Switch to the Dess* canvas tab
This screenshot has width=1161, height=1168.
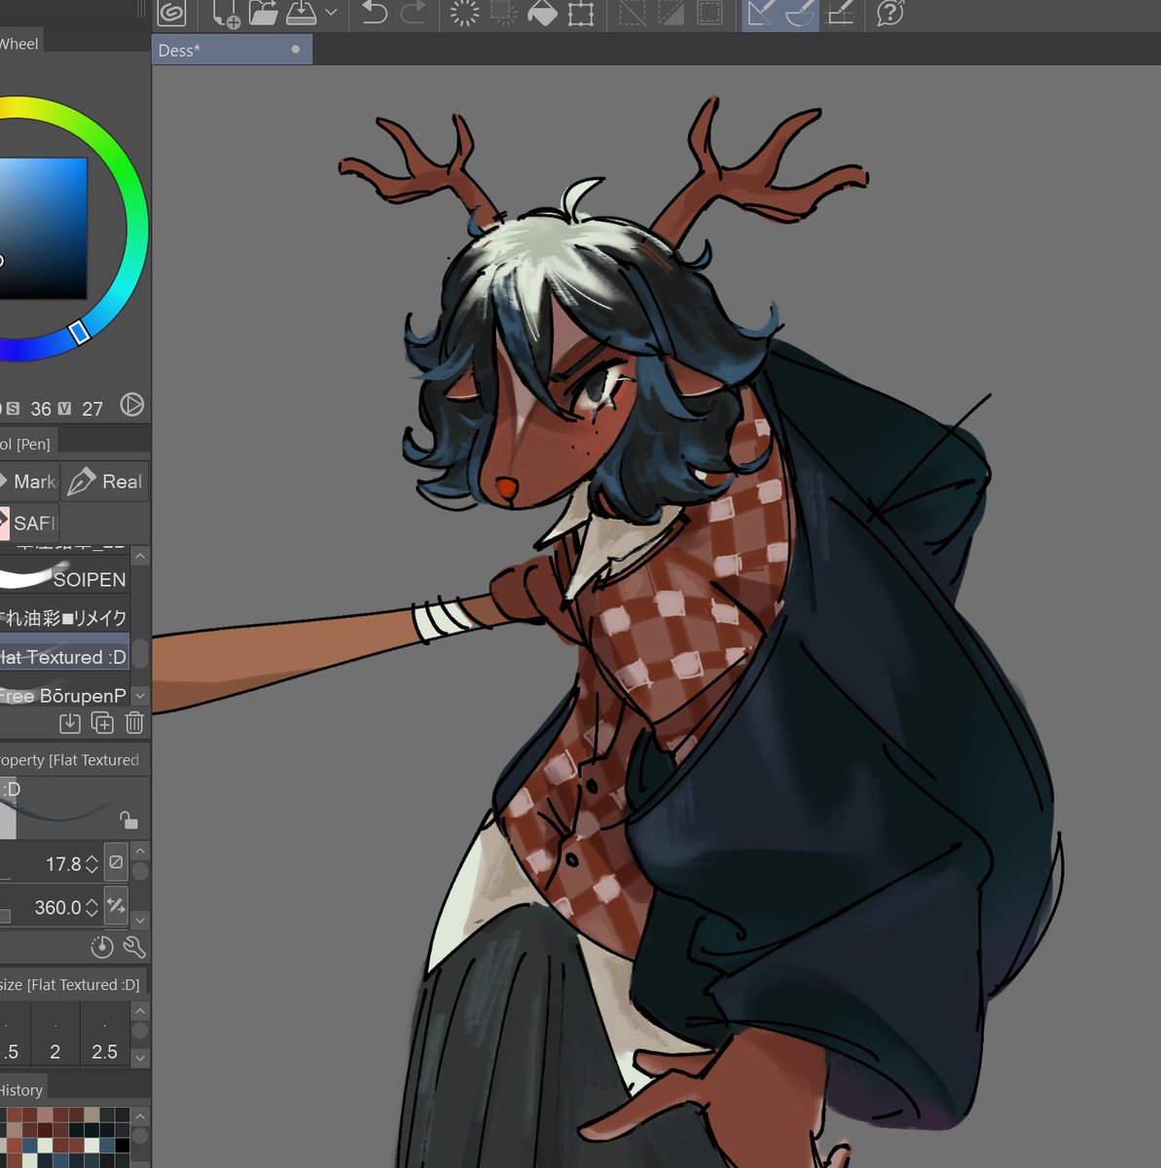232,50
